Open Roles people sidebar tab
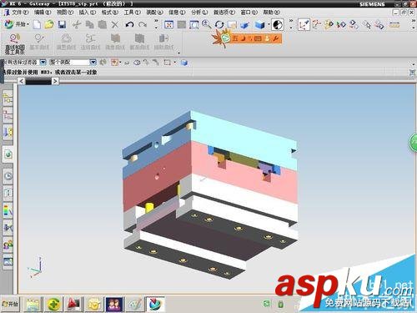This screenshot has height=313, width=417. (x=8, y=245)
